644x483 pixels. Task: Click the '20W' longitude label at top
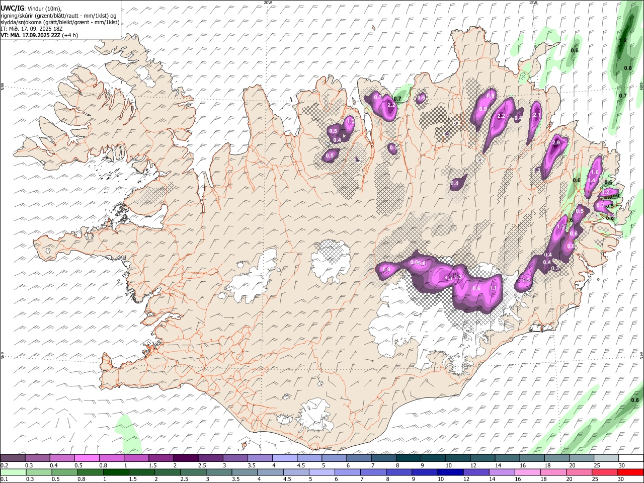point(268,3)
